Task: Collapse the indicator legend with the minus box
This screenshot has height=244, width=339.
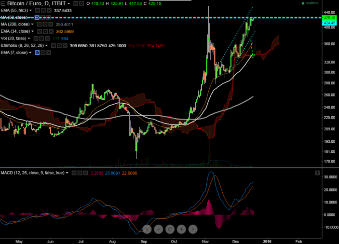Action: [3, 3]
